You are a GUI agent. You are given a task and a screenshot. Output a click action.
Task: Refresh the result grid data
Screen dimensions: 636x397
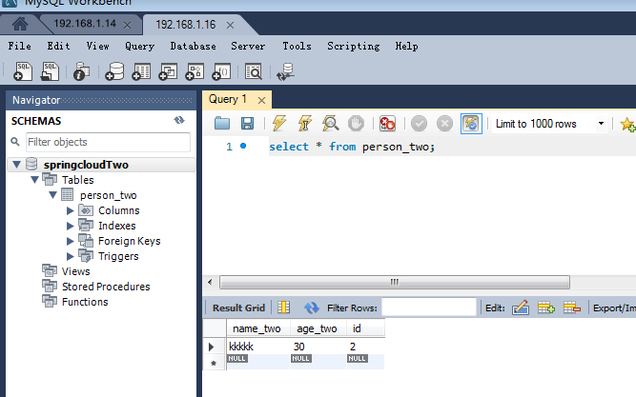coord(312,308)
